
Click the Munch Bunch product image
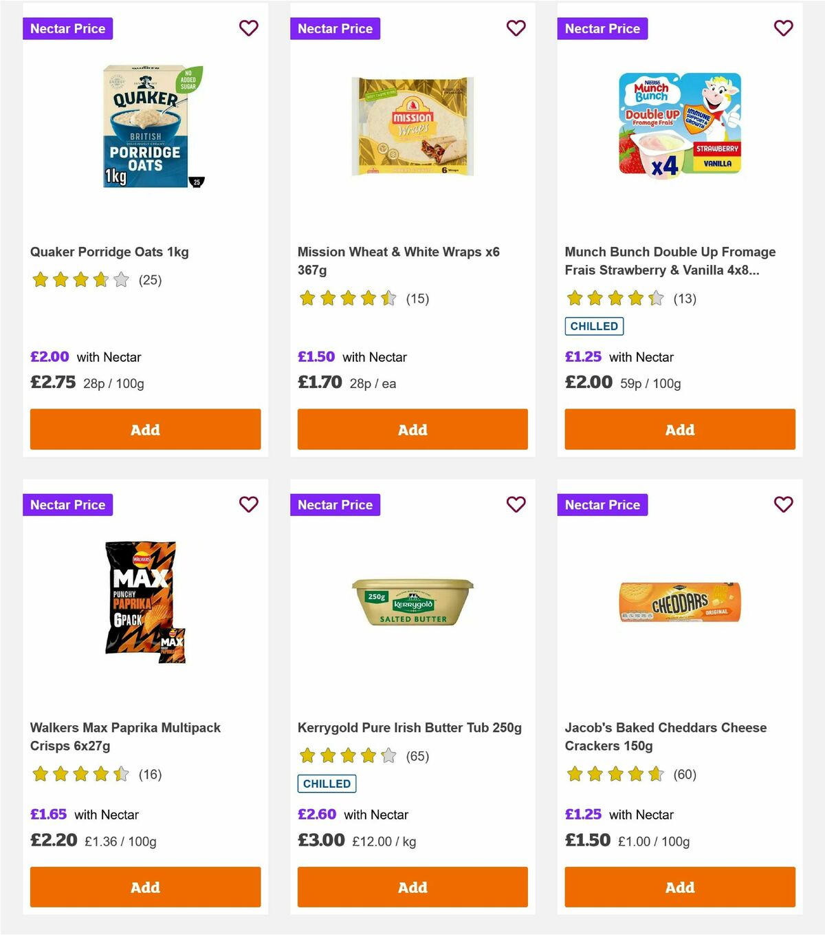coord(679,122)
